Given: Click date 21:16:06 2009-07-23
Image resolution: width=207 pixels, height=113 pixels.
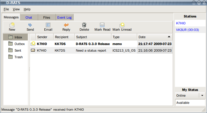Looking at the screenshot, I should pyautogui.click(x=155, y=50).
